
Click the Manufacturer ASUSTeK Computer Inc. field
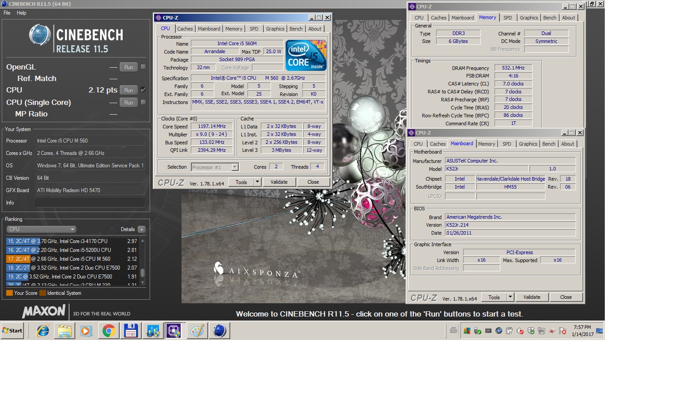point(510,161)
